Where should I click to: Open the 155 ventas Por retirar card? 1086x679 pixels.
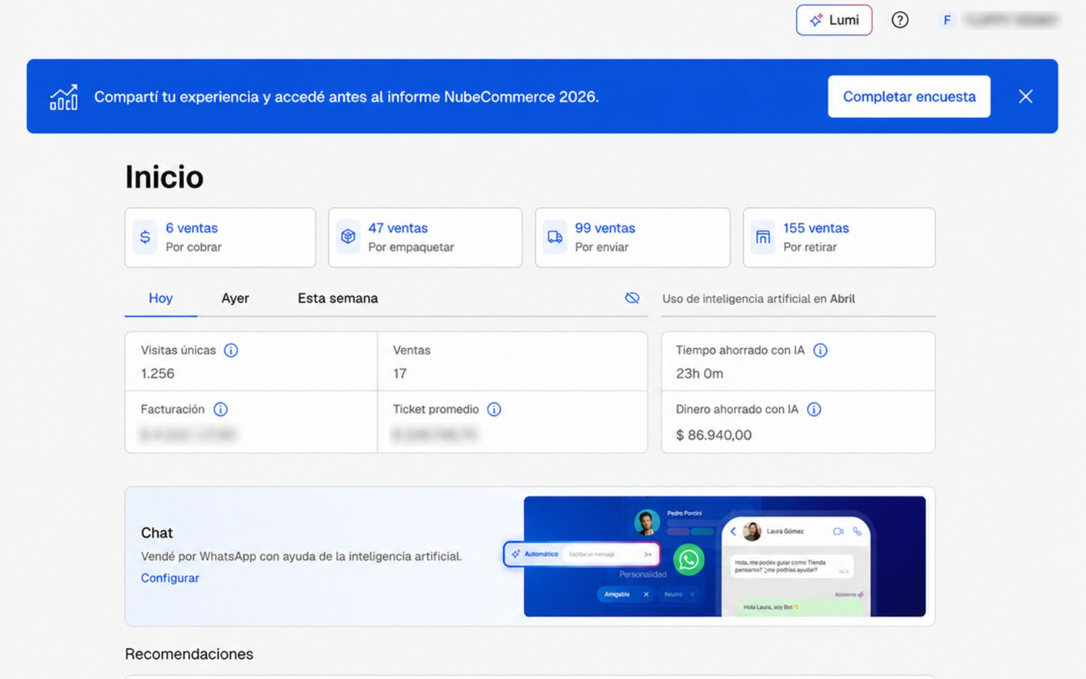(x=839, y=238)
